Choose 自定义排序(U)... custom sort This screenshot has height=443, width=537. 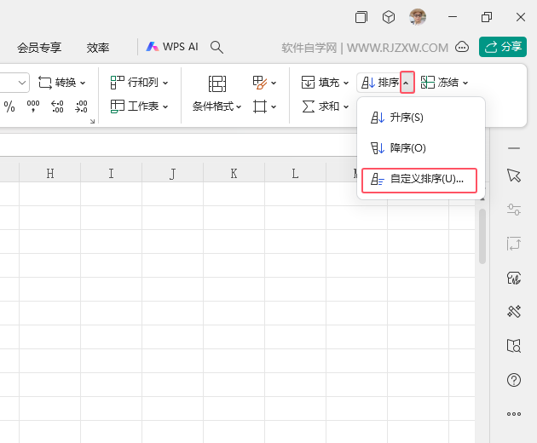coord(419,180)
